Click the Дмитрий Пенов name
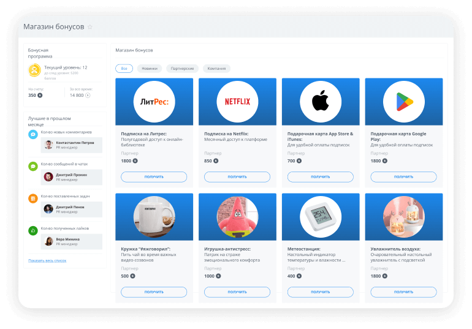This screenshot has width=472, height=329. coord(70,207)
